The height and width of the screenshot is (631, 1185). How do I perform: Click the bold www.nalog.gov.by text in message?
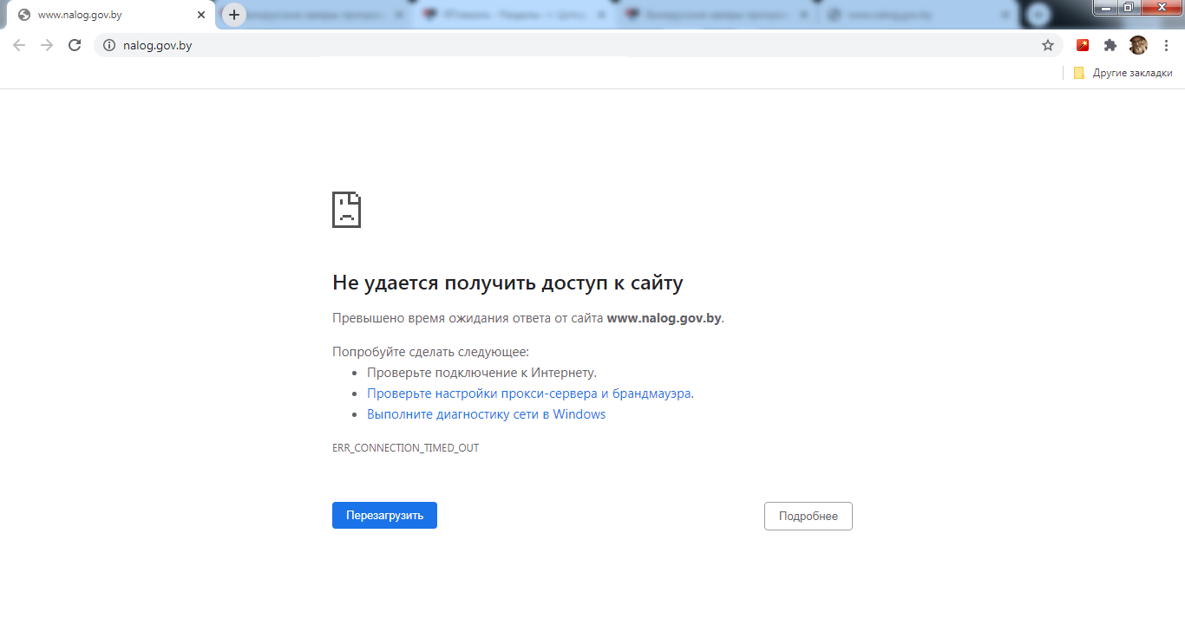point(665,317)
